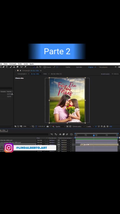Select the Type tool

[7, 67]
